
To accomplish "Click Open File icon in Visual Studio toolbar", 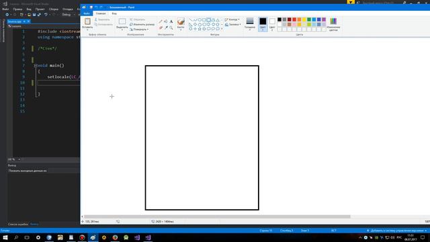I will [x=29, y=15].
